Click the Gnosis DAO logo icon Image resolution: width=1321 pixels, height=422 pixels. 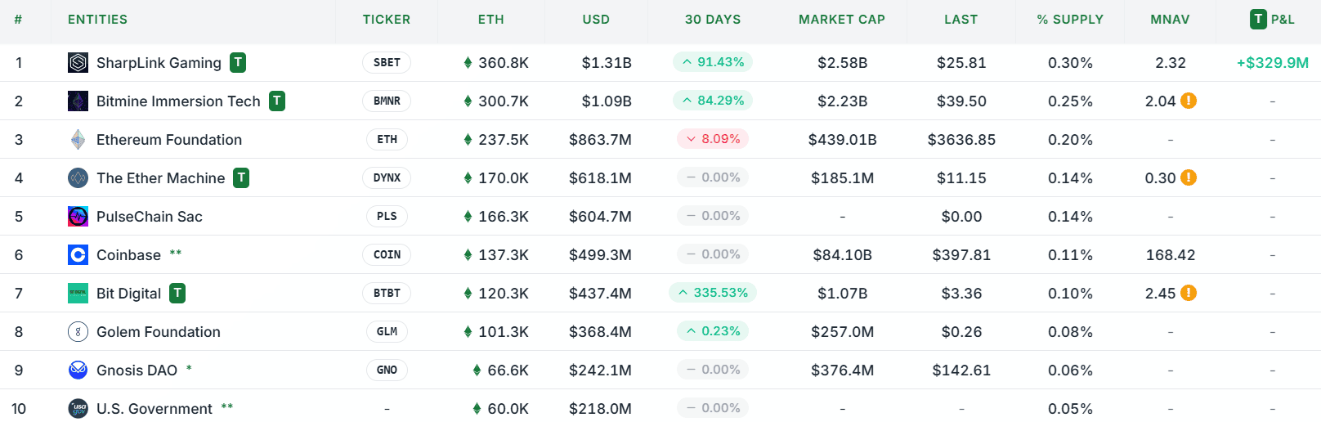78,370
